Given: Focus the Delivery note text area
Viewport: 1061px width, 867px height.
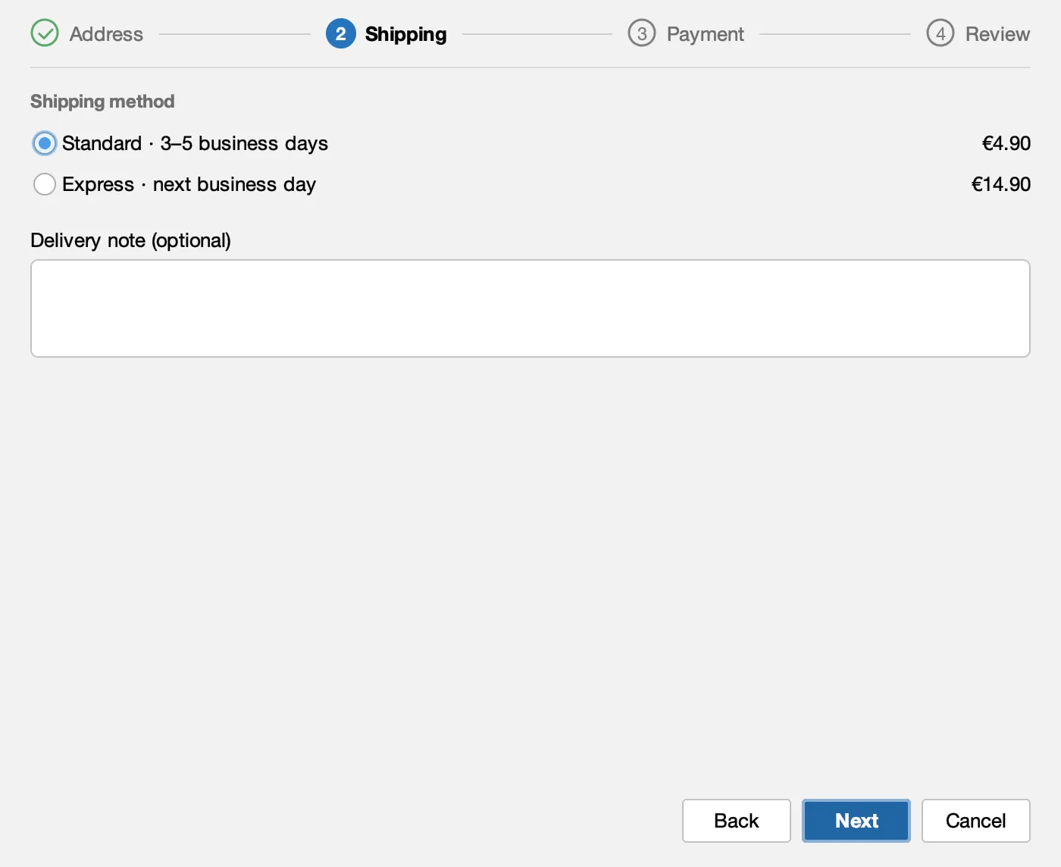Looking at the screenshot, I should [x=530, y=308].
